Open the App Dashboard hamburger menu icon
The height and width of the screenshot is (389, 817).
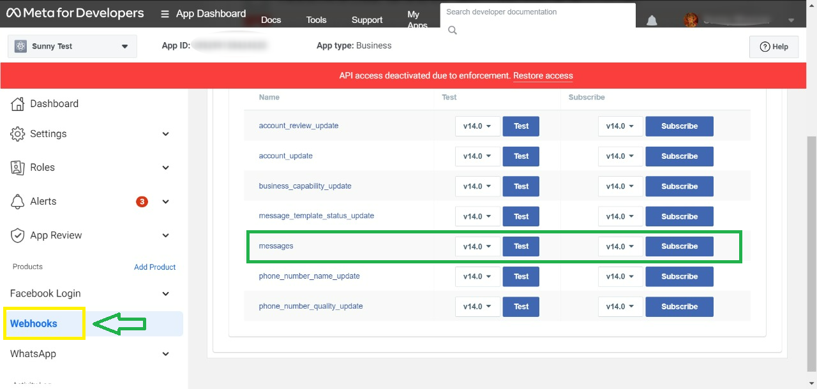pos(165,14)
